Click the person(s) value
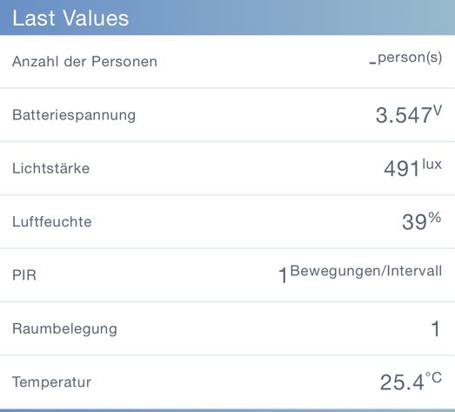 405,57
